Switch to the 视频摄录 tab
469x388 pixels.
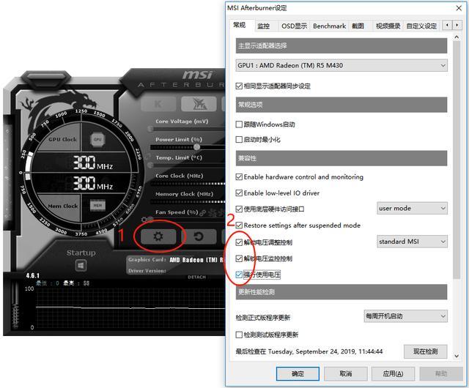coord(388,26)
